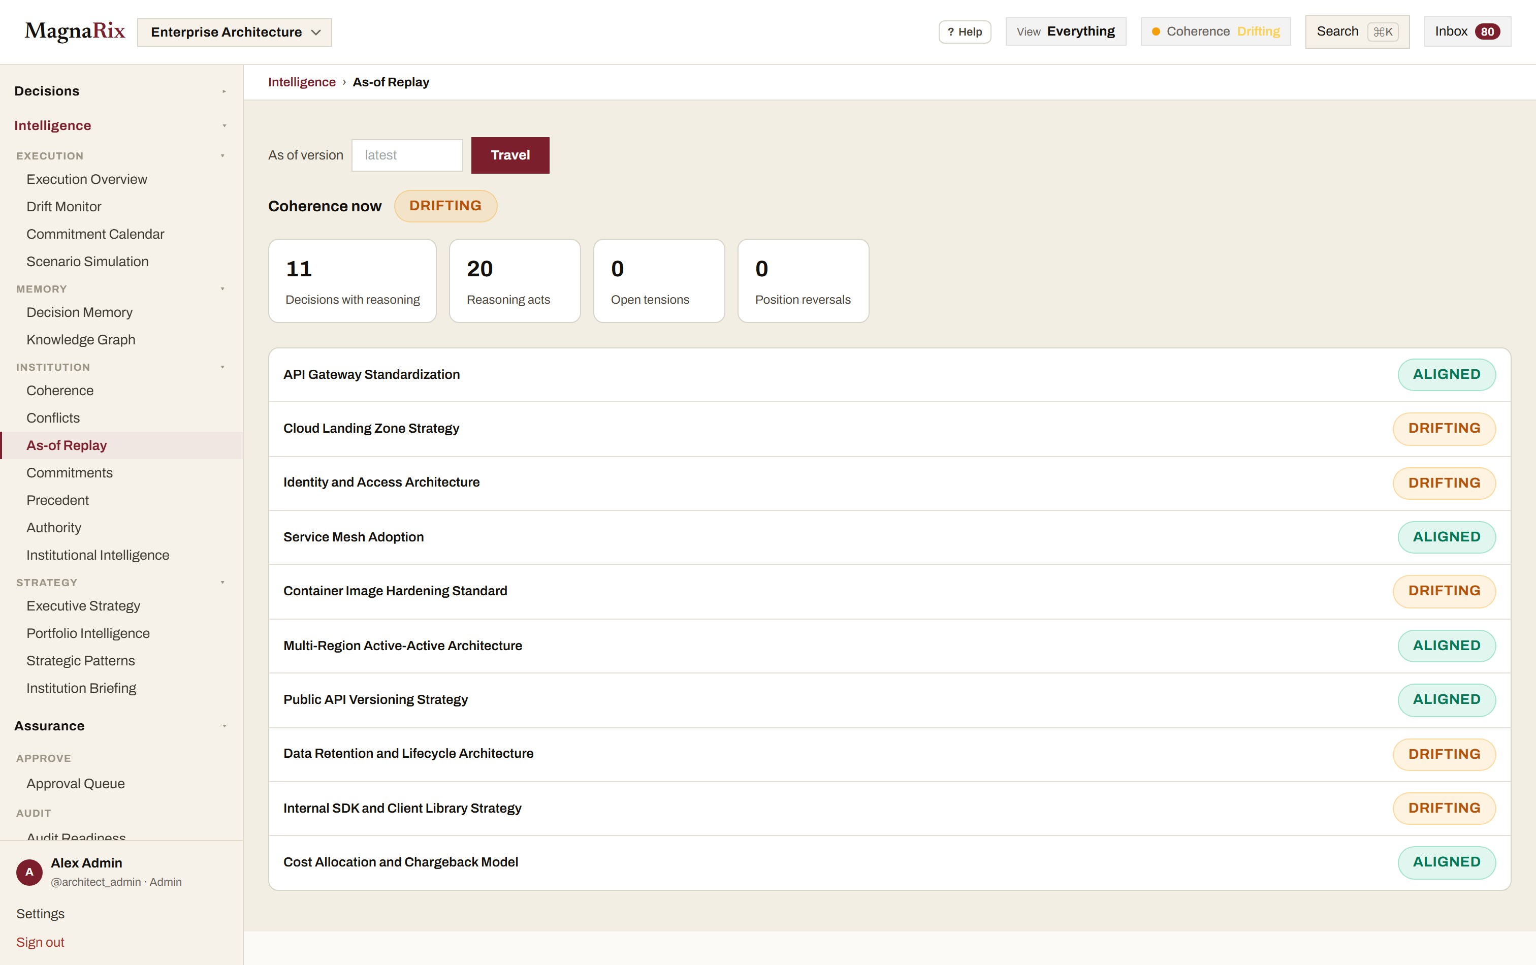
Task: Click the Open tensions card
Action: pos(659,281)
